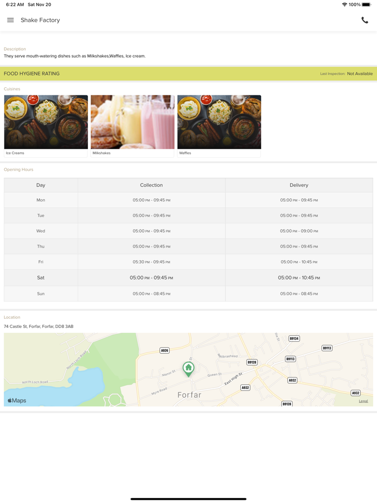Select Friday delivery hours 05:00 - 10:45
377x503 pixels.
299,262
